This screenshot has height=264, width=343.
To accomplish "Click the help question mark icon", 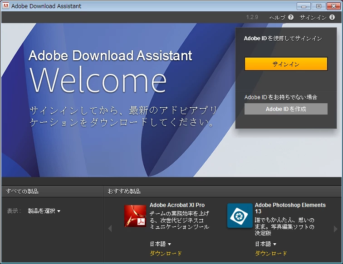I will [x=291, y=17].
